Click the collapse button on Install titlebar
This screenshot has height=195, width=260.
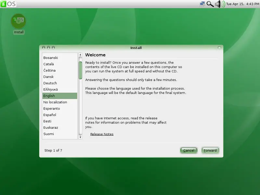tap(219, 48)
